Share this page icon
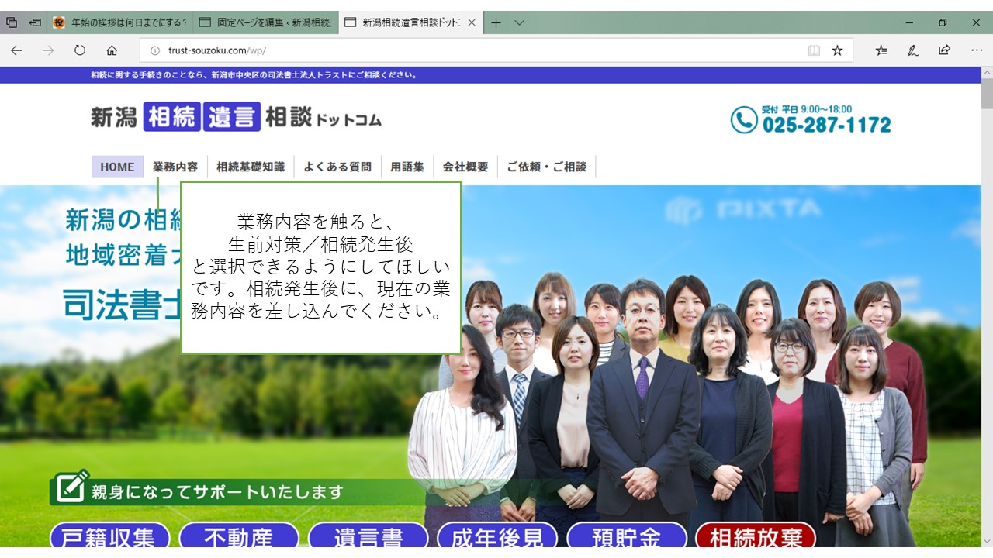 944,50
